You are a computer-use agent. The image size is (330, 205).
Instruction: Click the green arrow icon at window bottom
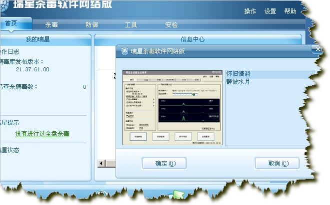tap(178, 195)
